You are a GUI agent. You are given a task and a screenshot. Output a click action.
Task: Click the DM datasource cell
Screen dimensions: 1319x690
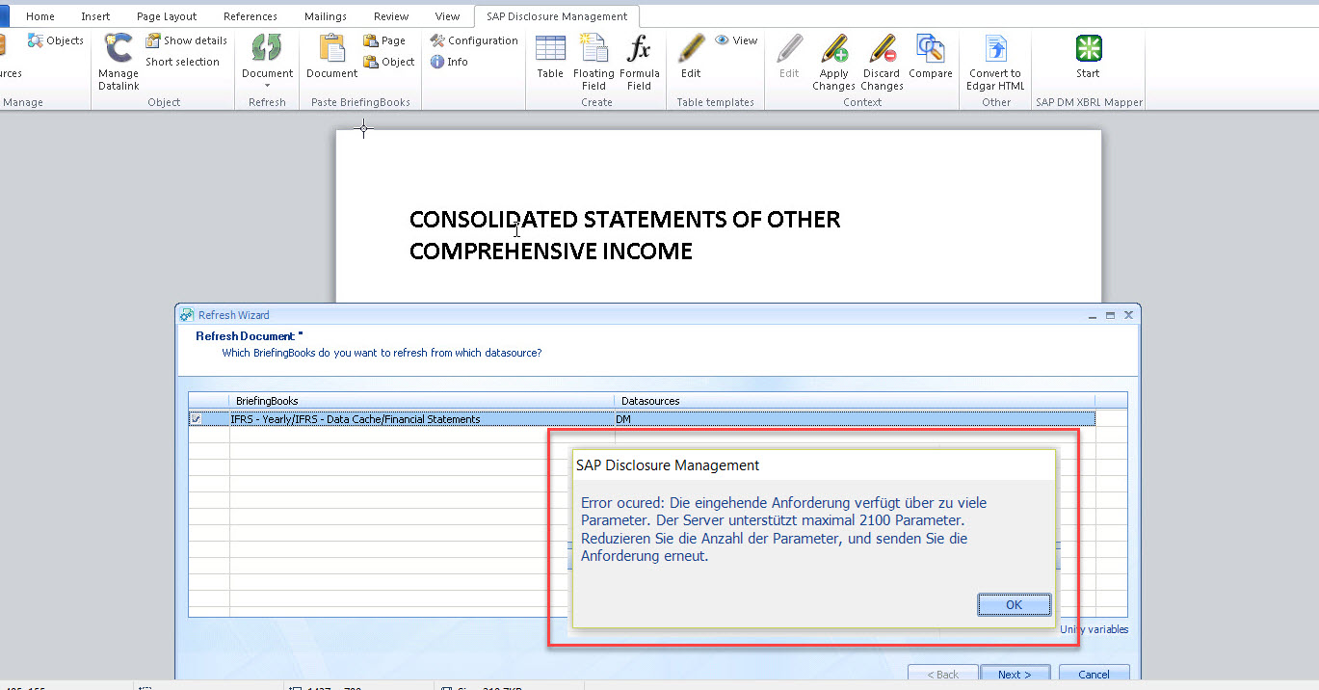click(855, 419)
